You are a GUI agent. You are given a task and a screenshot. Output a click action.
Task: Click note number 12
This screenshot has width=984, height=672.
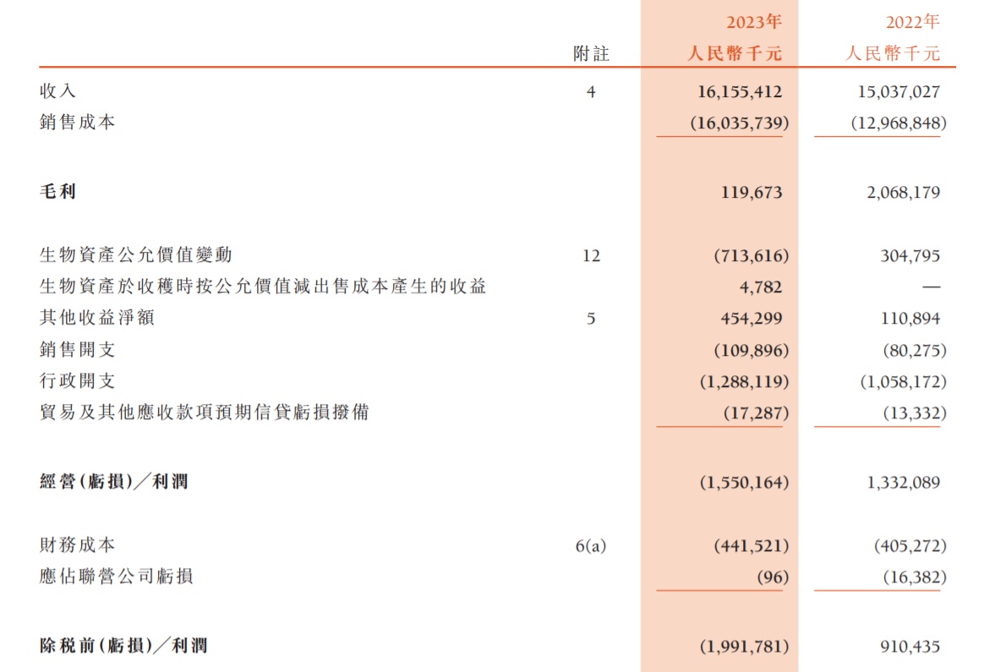(x=591, y=256)
